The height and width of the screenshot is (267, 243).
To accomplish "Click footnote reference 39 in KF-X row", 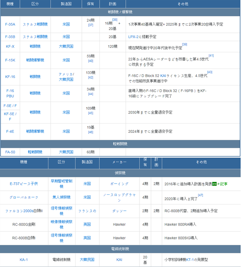I will (x=184, y=44).
